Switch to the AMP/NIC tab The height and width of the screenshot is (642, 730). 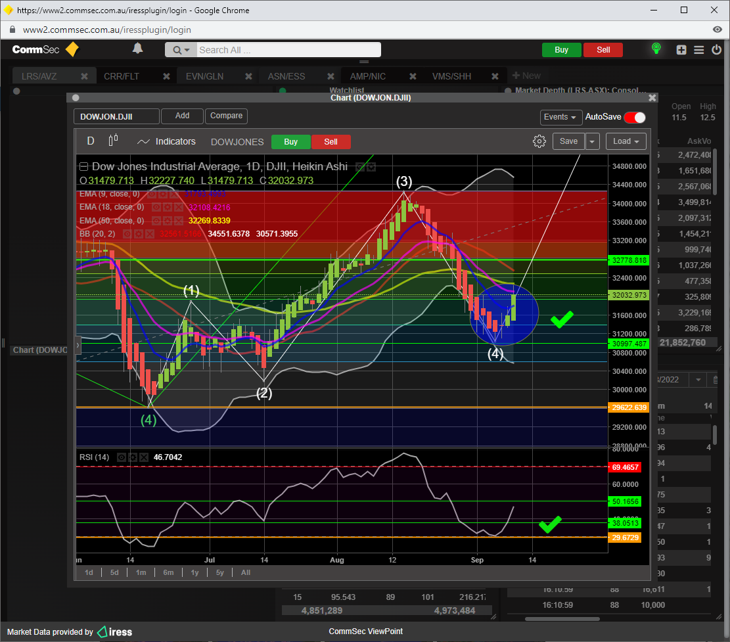coord(368,76)
